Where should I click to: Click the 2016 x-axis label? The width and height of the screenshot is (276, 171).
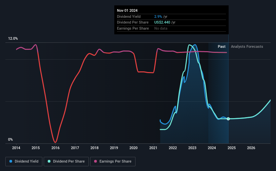55,148
